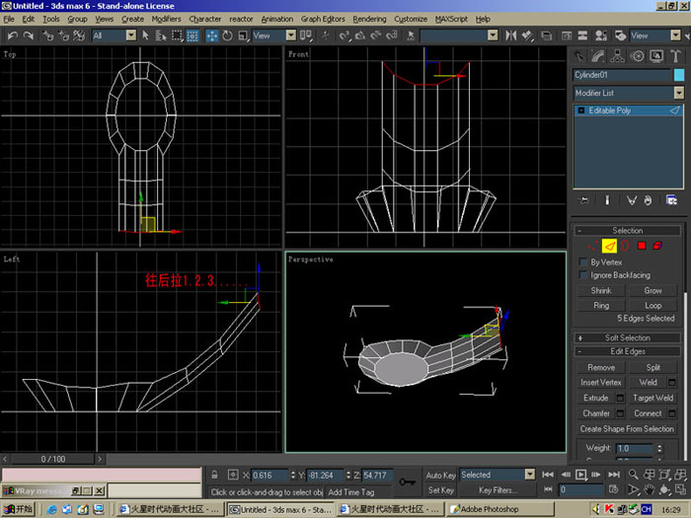Click the Loop selection button
This screenshot has height=518, width=691.
[x=653, y=306]
